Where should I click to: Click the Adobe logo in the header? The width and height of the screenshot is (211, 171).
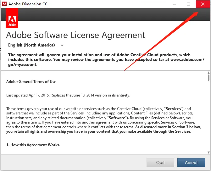point(12,18)
